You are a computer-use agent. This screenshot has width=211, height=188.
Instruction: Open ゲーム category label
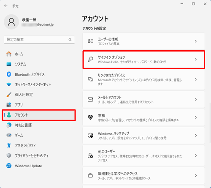point(19,135)
